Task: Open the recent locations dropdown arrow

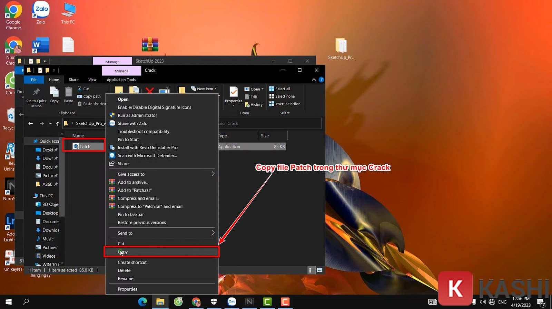Action: click(50, 123)
